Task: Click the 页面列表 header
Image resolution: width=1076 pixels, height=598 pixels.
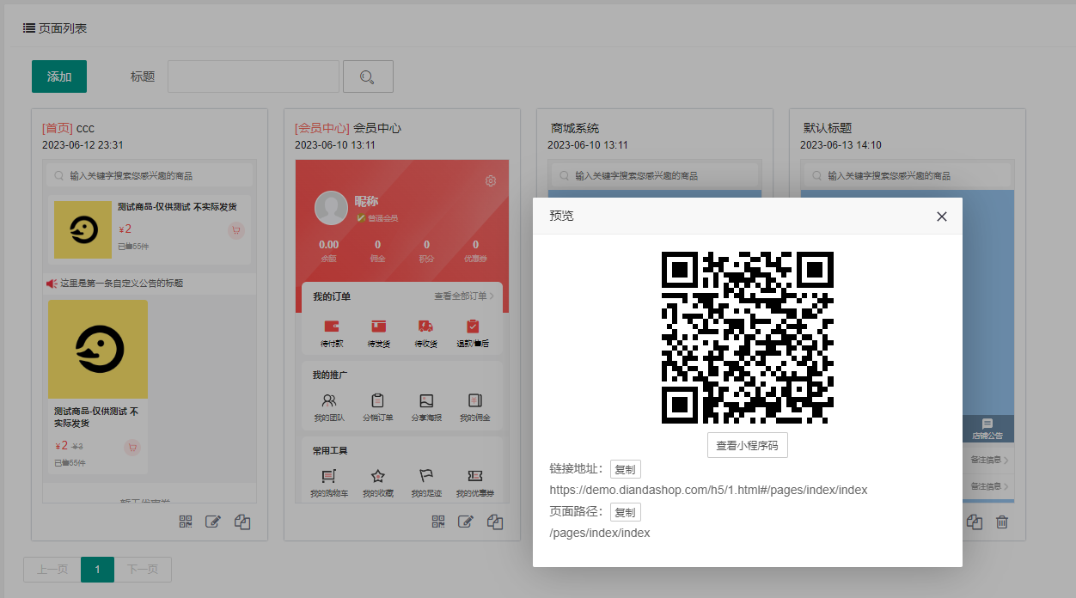Action: click(56, 28)
